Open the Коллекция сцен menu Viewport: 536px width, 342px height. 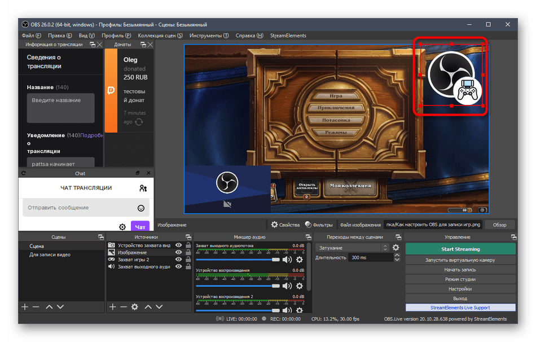[x=160, y=36]
